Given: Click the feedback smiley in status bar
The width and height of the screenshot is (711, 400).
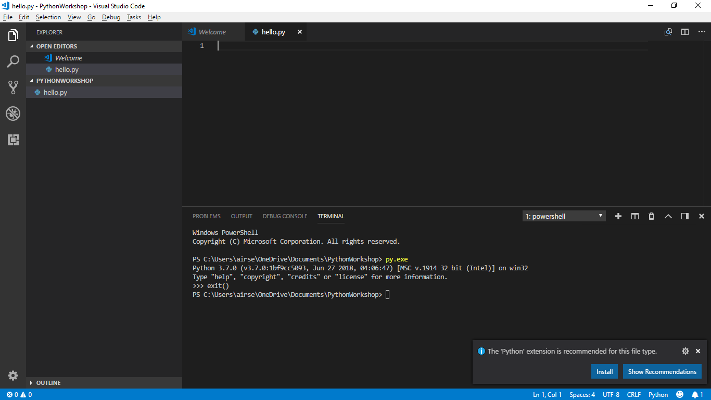Looking at the screenshot, I should [680, 394].
